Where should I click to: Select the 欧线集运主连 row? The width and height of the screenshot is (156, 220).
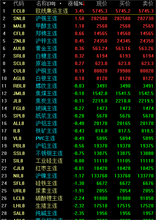pyautogui.click(x=78, y=11)
